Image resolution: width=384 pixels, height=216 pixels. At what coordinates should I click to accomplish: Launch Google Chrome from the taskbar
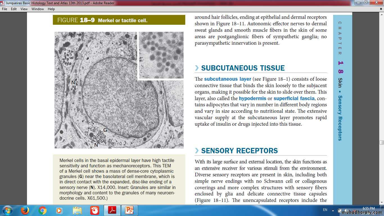(x=42, y=210)
